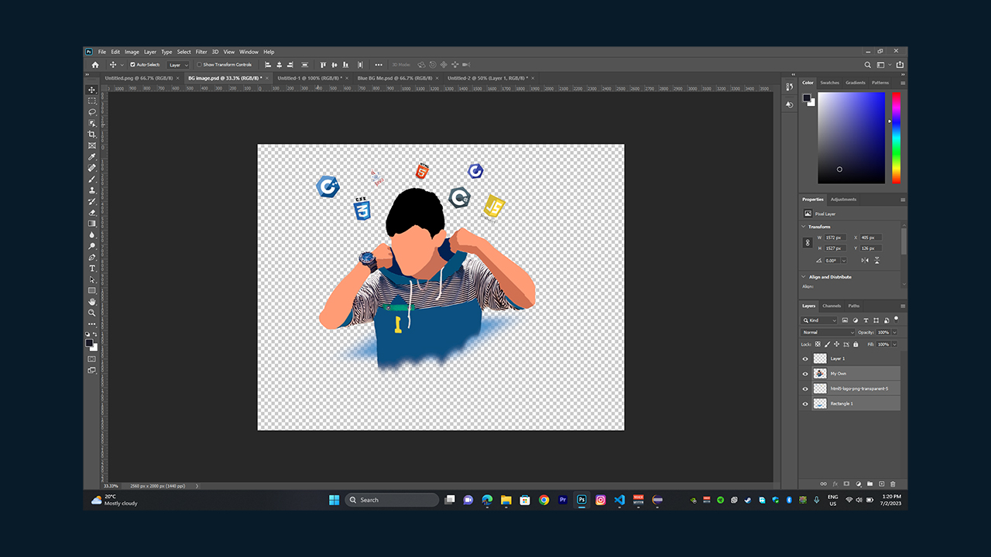Select the Gradient tool

pyautogui.click(x=92, y=223)
